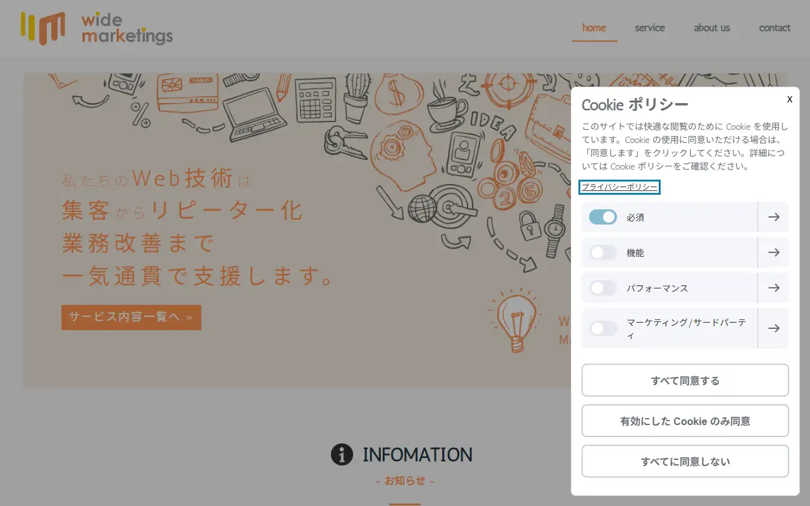Click the 必須 label text
The width and height of the screenshot is (810, 506).
click(x=635, y=217)
